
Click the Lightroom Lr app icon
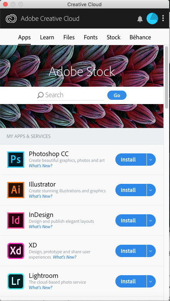click(16, 281)
